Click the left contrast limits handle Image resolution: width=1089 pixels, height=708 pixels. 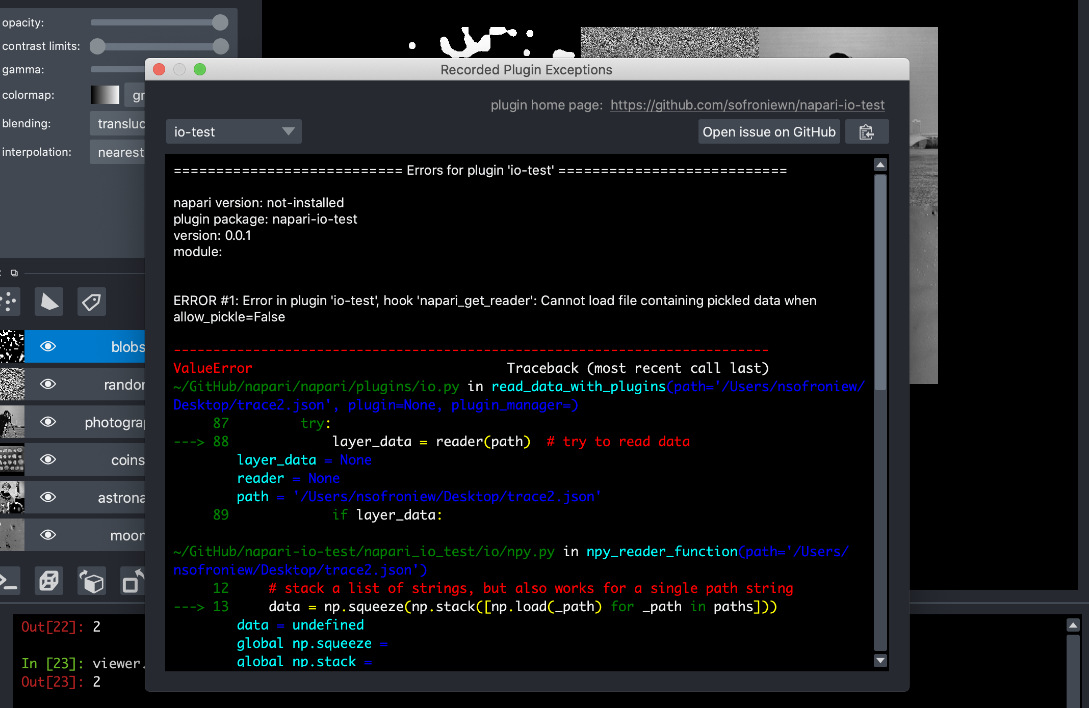click(97, 46)
